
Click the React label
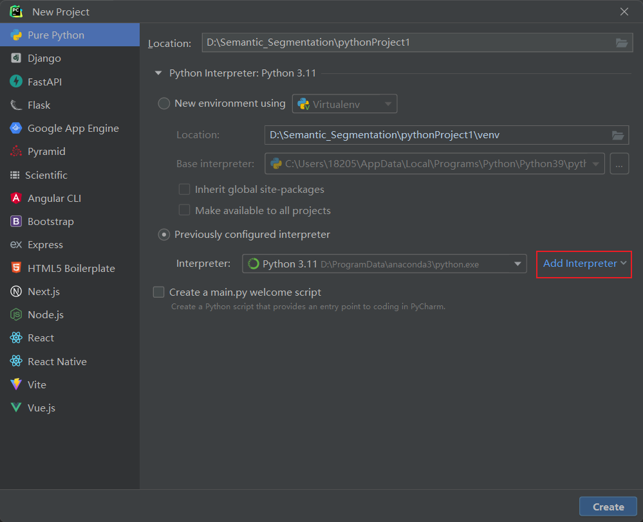[x=41, y=338]
